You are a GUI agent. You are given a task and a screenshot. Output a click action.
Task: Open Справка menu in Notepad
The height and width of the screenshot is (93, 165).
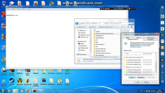click(28, 9)
